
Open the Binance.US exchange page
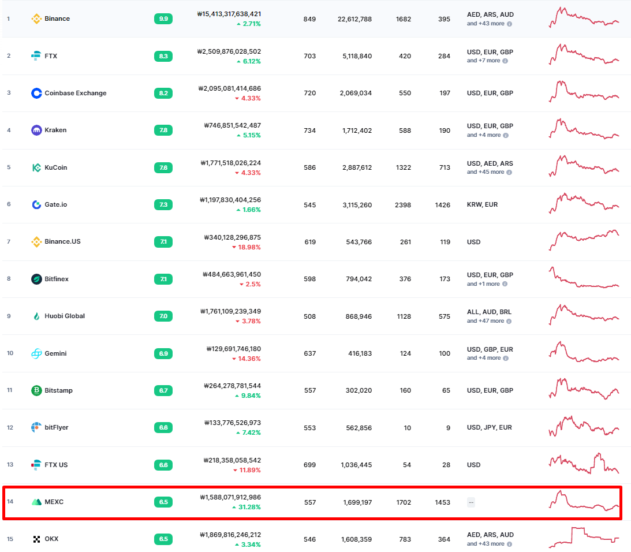(62, 241)
